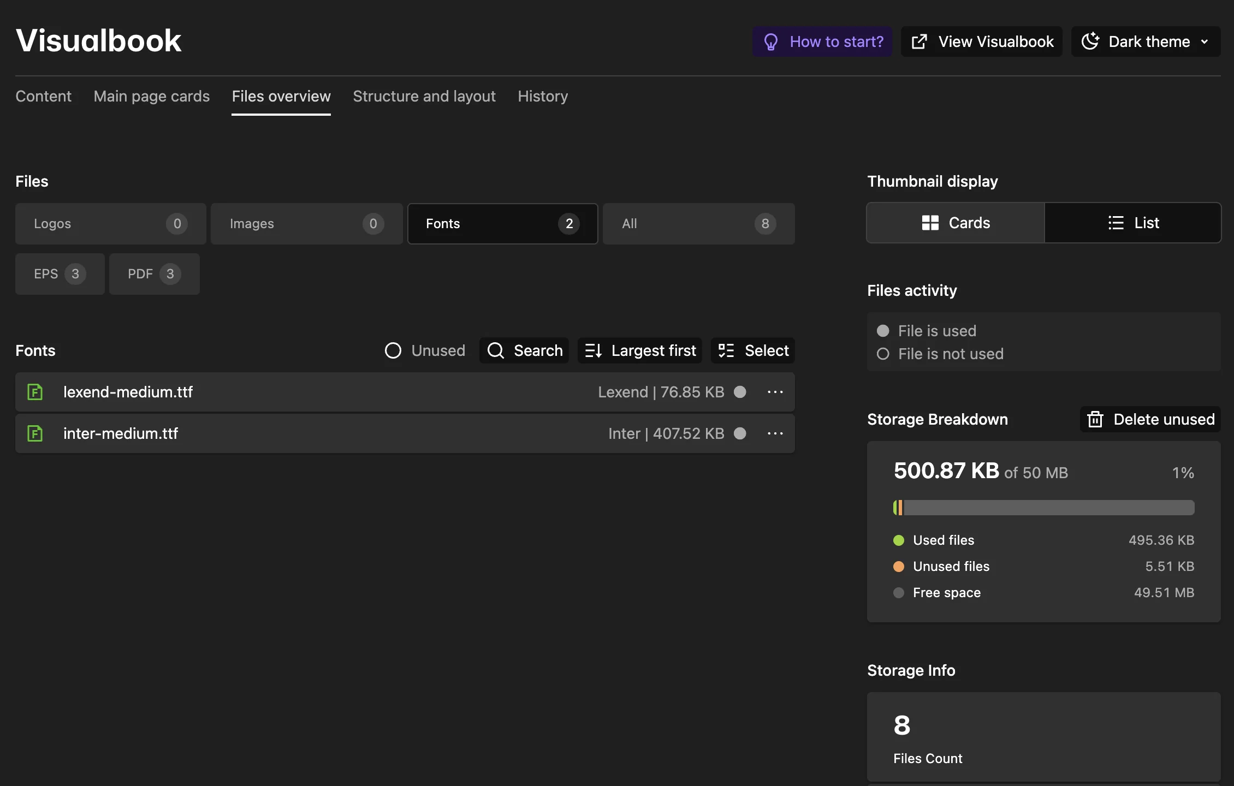The image size is (1234, 786).
Task: Click the font file icon of inter-medium.ttf
Action: 35,433
